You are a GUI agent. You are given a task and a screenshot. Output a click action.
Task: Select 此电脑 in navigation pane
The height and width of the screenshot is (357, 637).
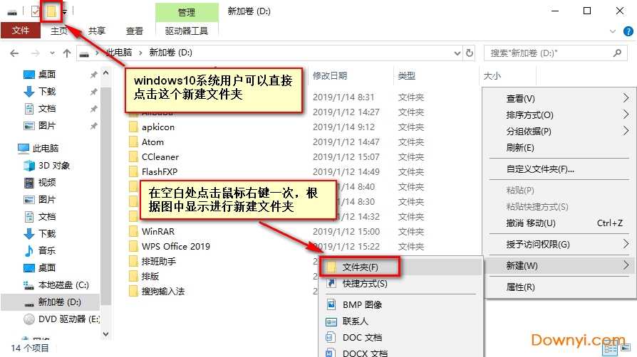tap(38, 148)
